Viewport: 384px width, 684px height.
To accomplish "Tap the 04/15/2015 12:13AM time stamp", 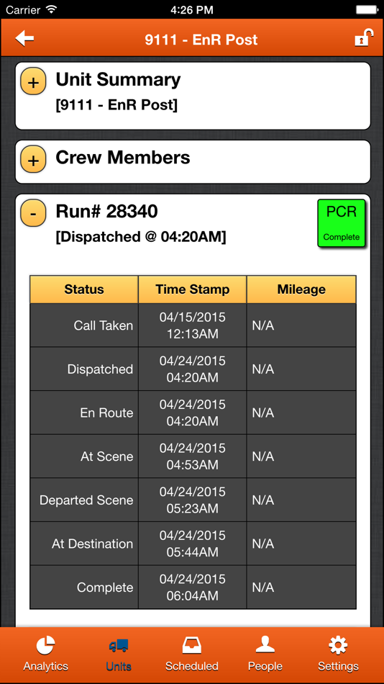I will coord(193,325).
